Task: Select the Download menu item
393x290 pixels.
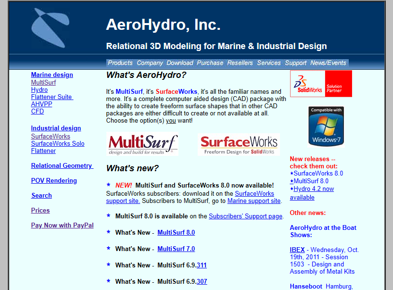Action: click(180, 63)
